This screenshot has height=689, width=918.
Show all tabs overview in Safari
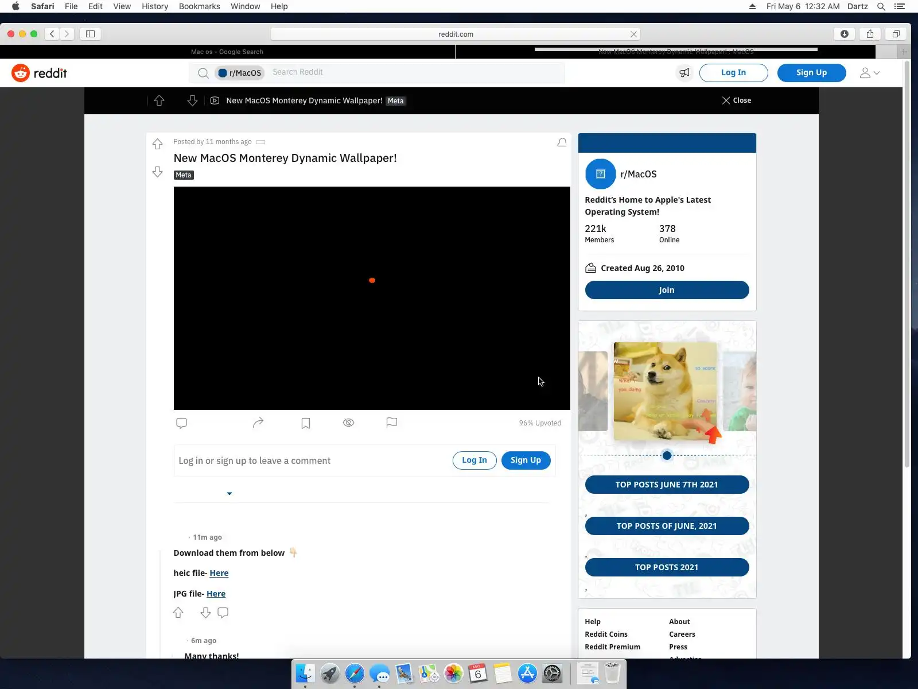[896, 34]
